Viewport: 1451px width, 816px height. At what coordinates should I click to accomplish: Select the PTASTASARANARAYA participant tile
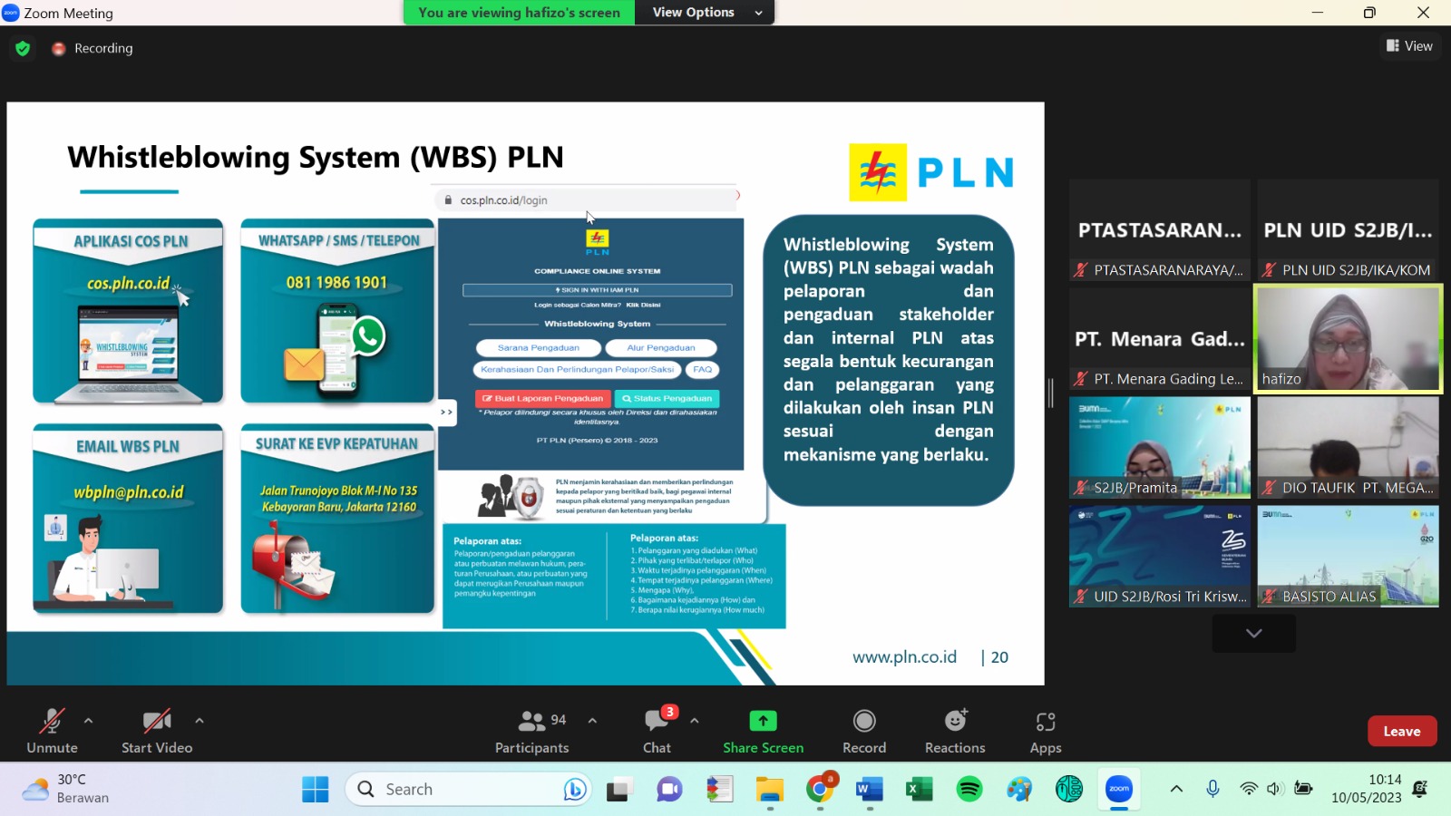click(x=1160, y=229)
